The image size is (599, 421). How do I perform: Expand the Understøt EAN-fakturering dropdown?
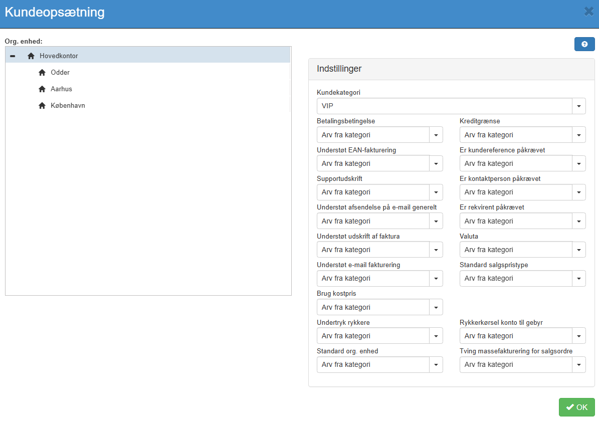tap(436, 163)
